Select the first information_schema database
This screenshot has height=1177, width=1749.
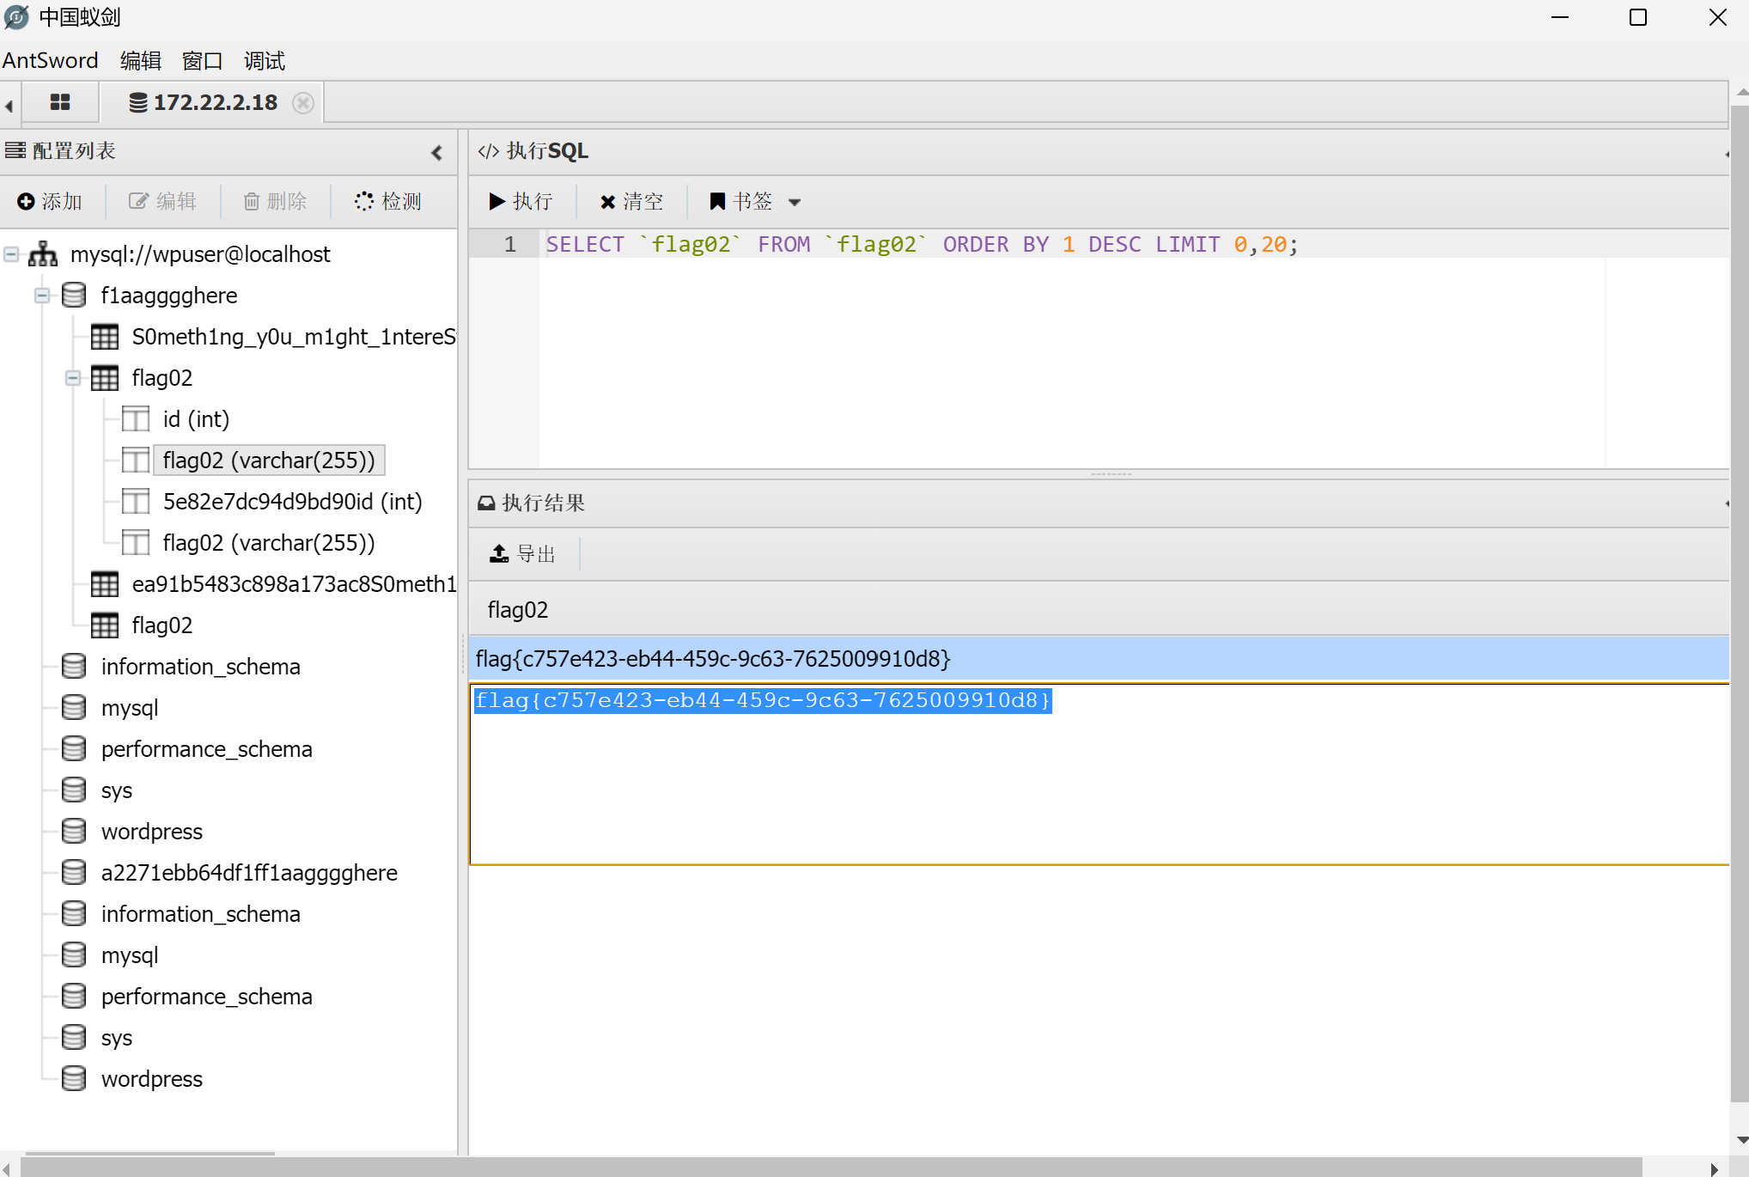pos(200,667)
